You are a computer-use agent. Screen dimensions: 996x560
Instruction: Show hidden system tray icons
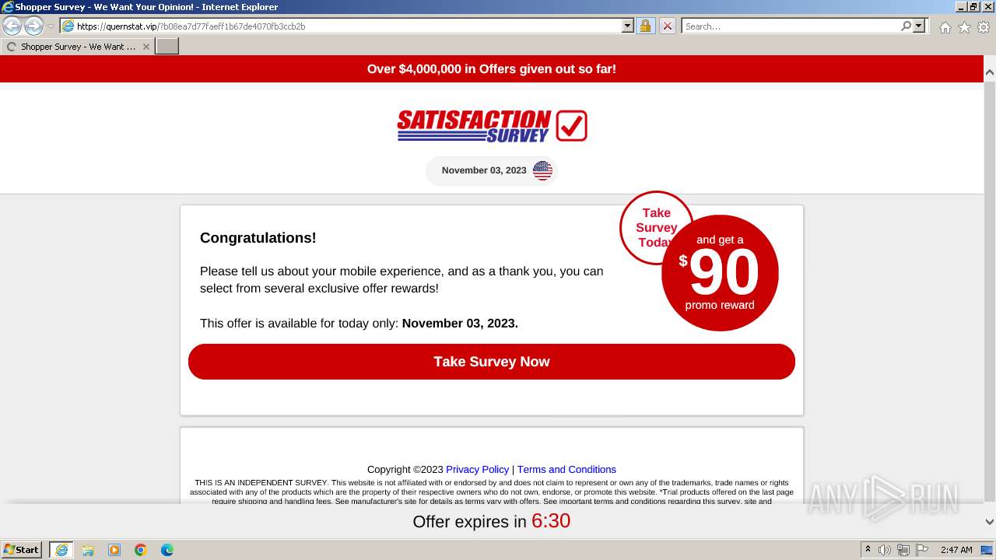click(x=868, y=550)
